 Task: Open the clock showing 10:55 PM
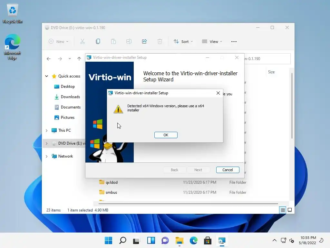pyautogui.click(x=307, y=240)
